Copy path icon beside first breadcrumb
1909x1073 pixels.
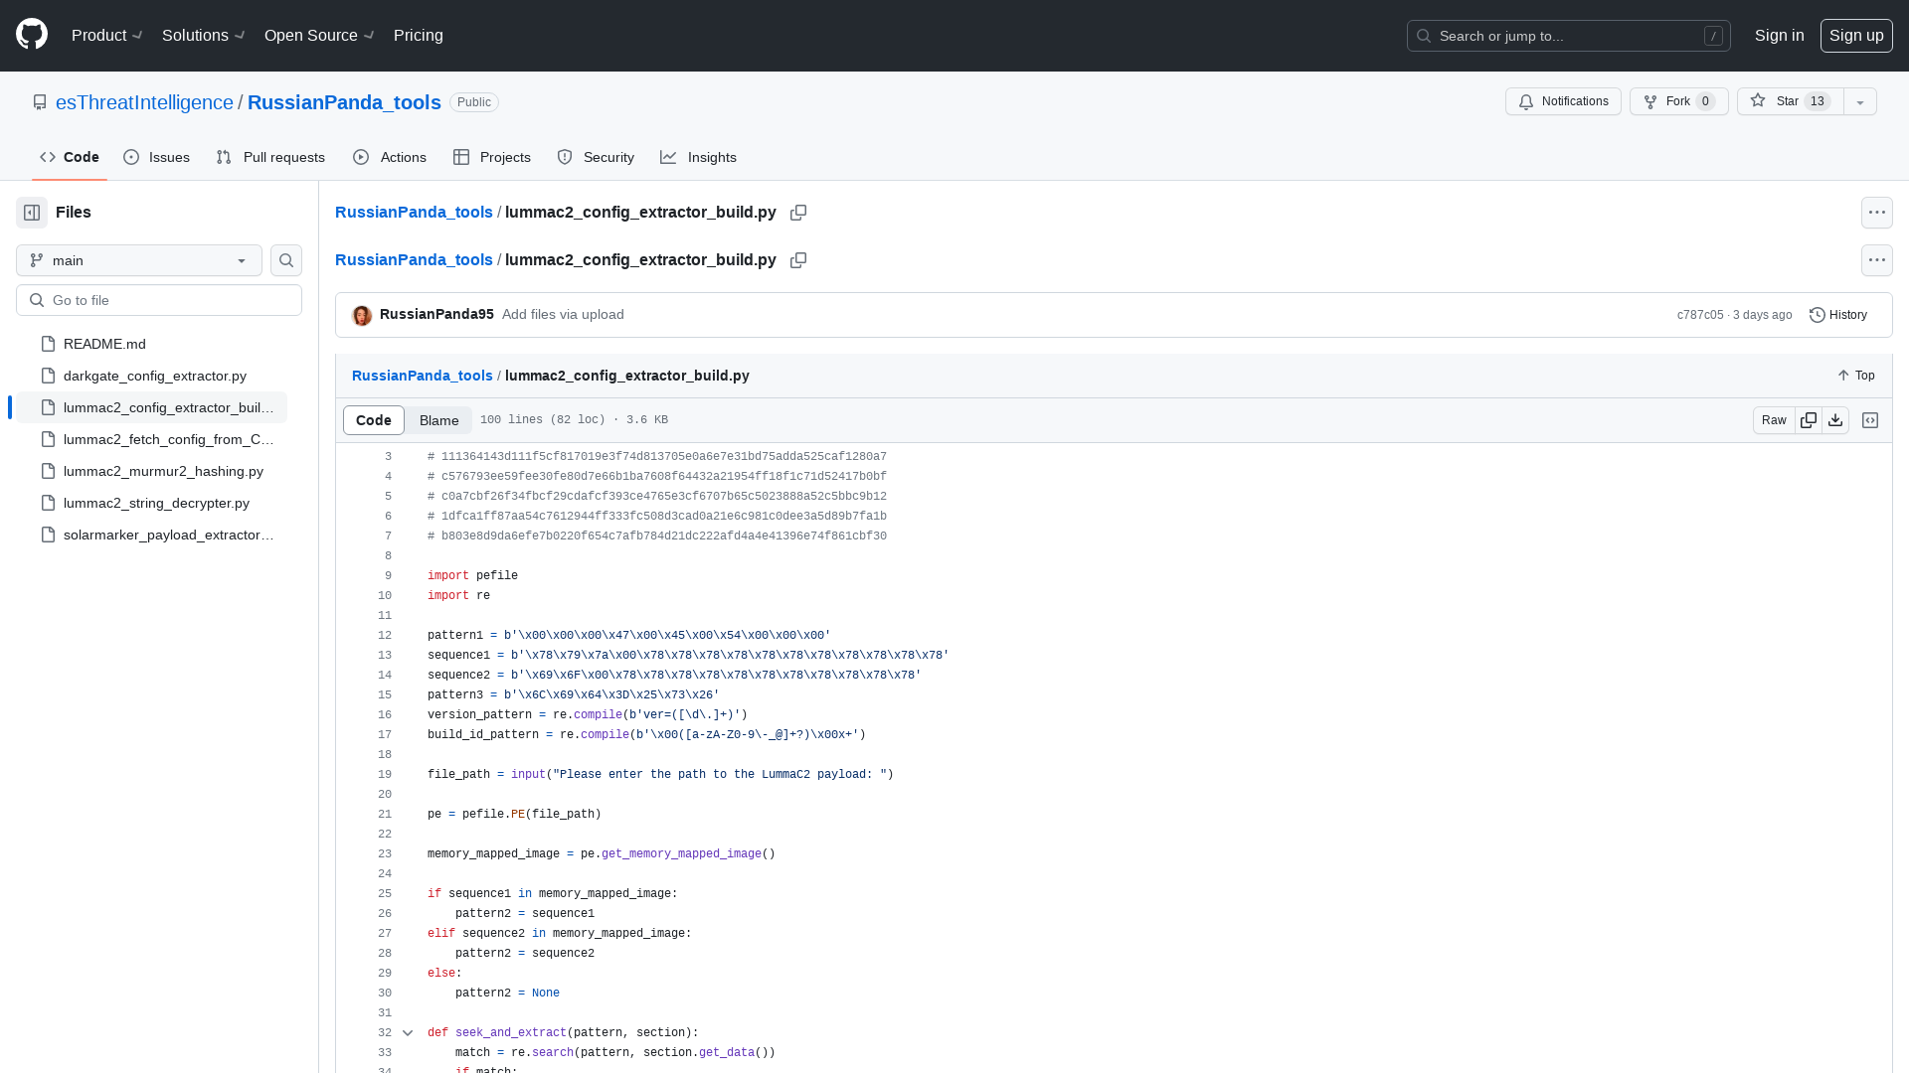798,213
